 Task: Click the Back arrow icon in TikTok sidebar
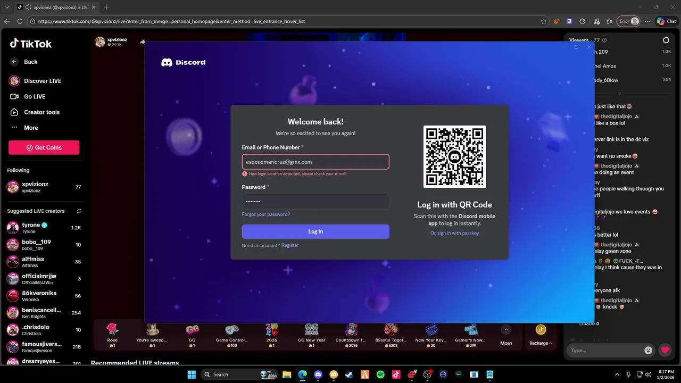coord(14,62)
